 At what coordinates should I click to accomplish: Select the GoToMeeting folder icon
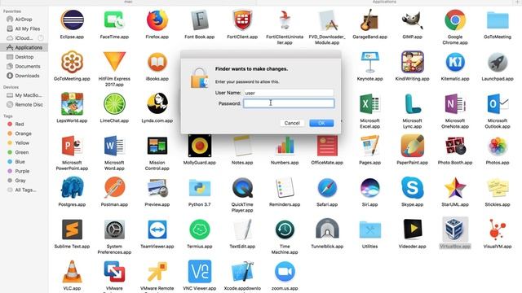[498, 20]
